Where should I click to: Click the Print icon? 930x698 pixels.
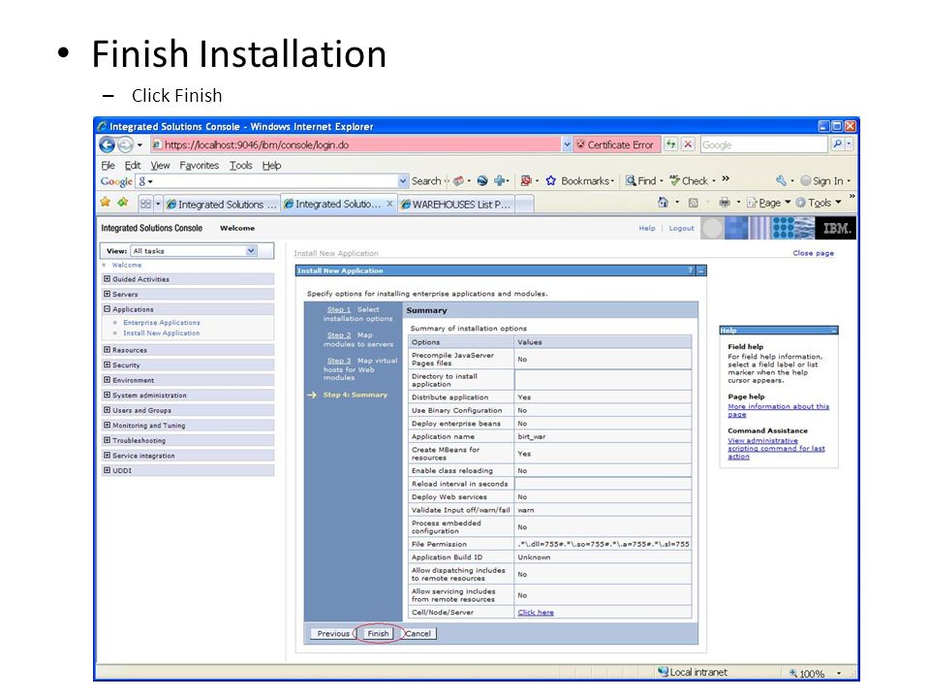point(725,203)
